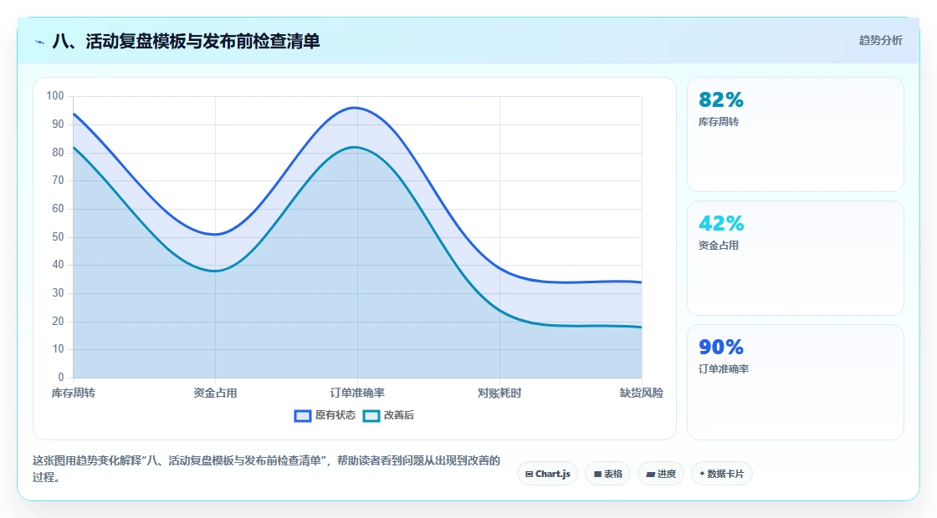Click the 数据卡片 chip's star icon
Image resolution: width=937 pixels, height=518 pixels.
[x=702, y=474]
